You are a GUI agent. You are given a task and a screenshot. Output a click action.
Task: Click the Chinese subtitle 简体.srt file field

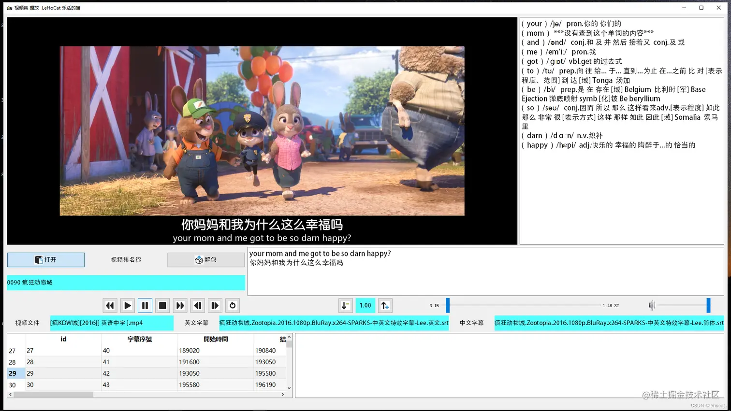609,323
